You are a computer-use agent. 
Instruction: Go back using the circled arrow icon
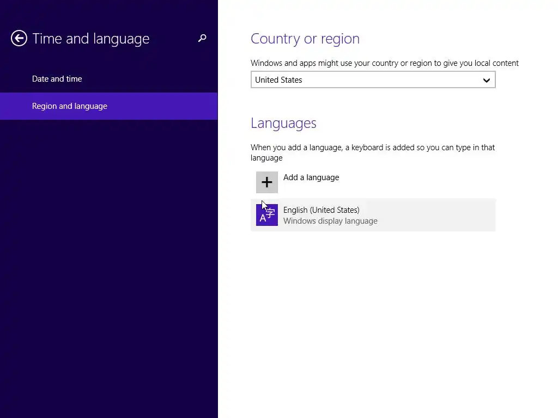[19, 39]
